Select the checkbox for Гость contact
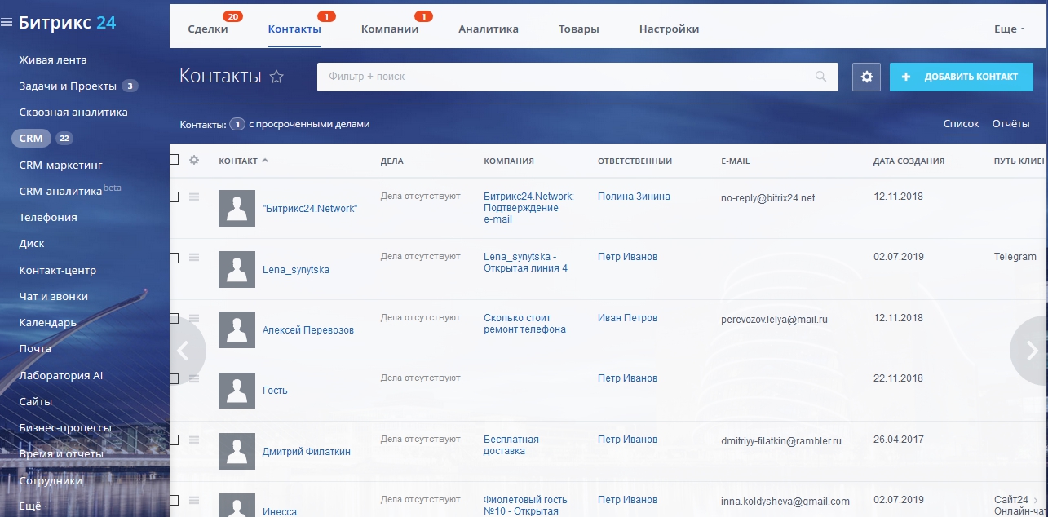 174,378
